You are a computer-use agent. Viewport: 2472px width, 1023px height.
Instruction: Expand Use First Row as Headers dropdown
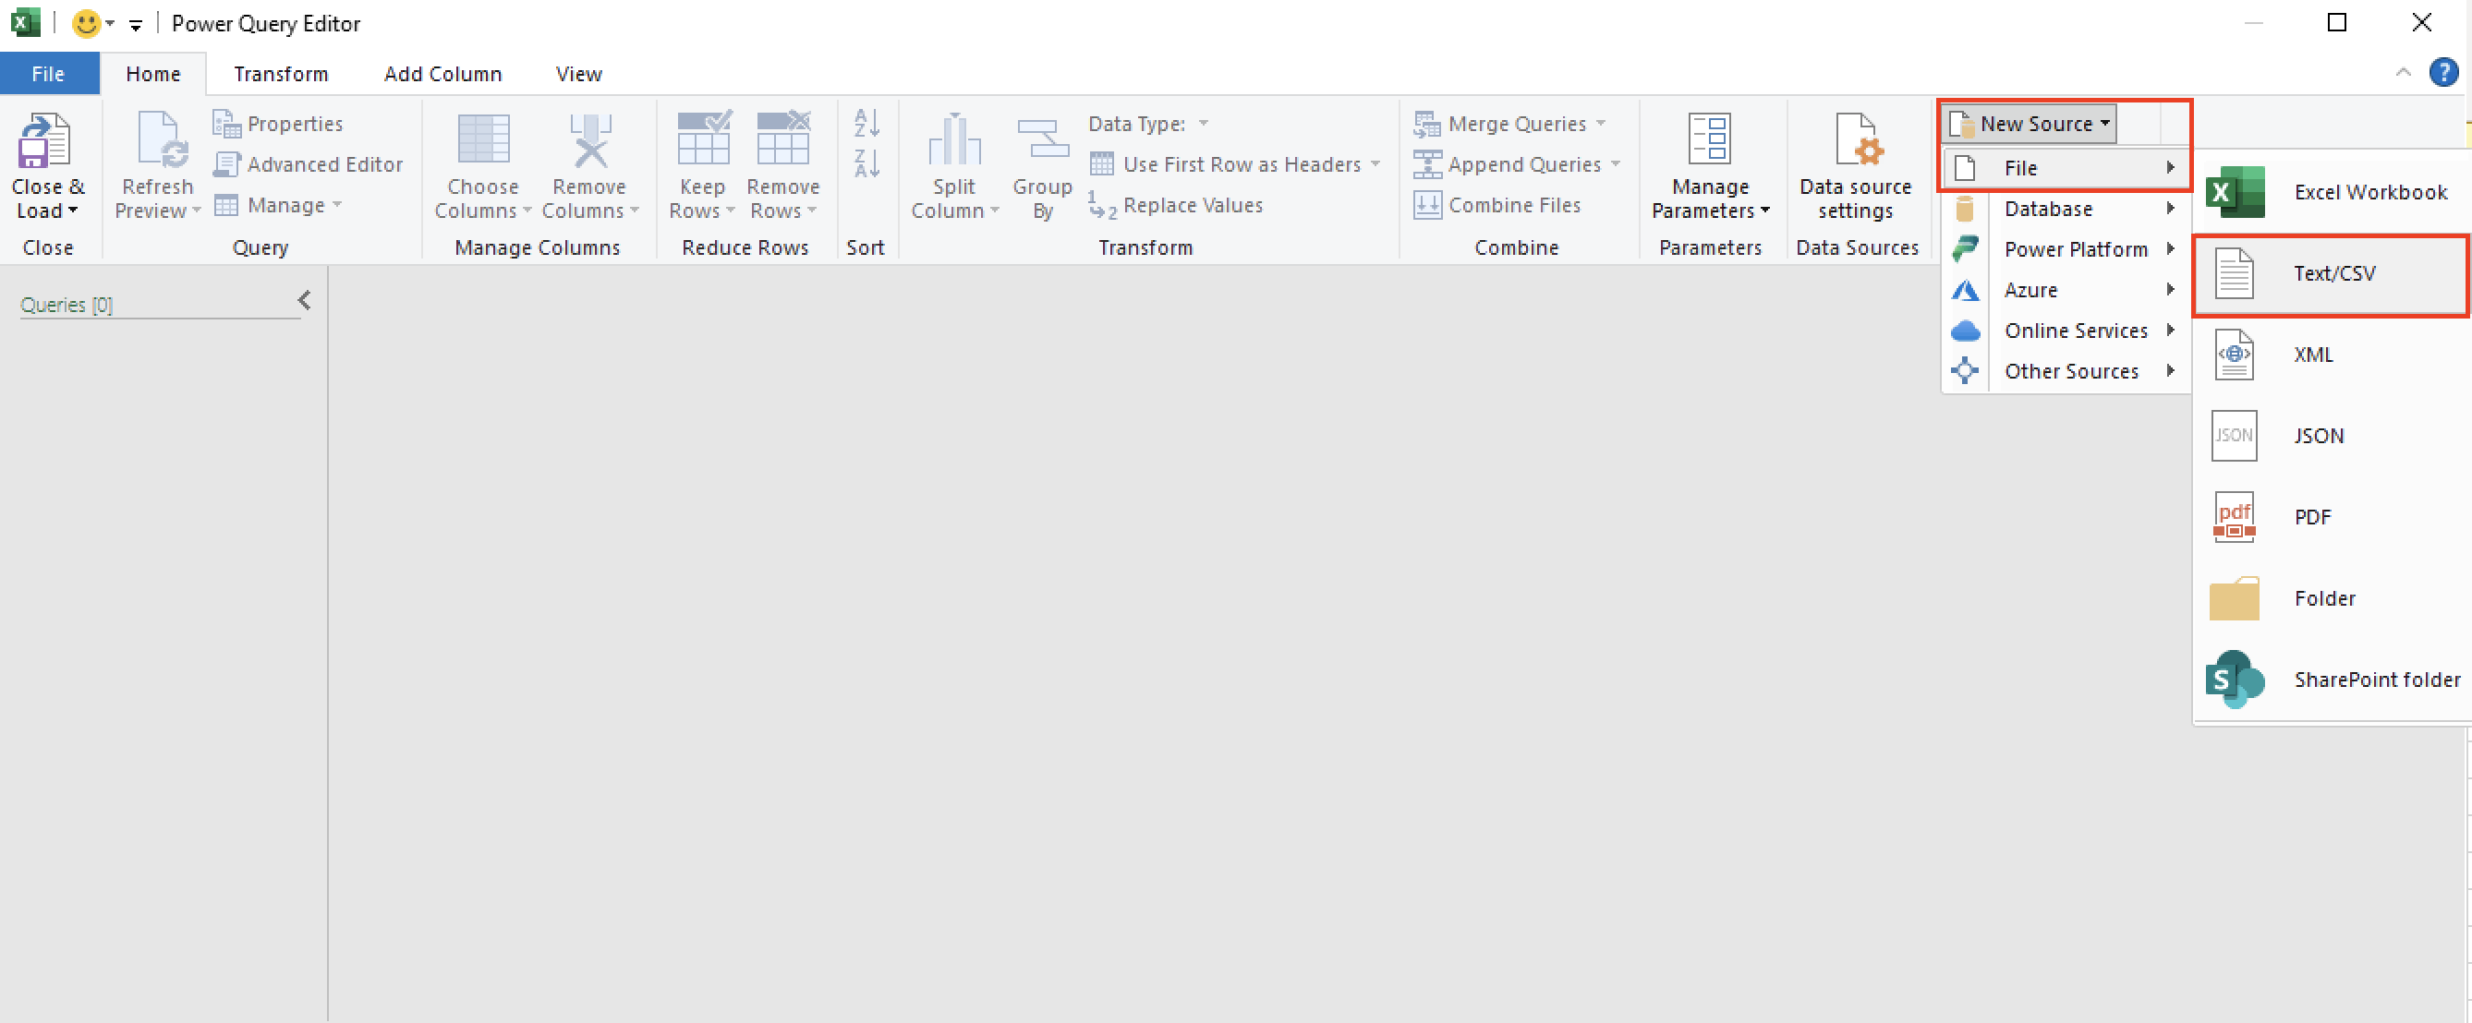pyautogui.click(x=1375, y=165)
